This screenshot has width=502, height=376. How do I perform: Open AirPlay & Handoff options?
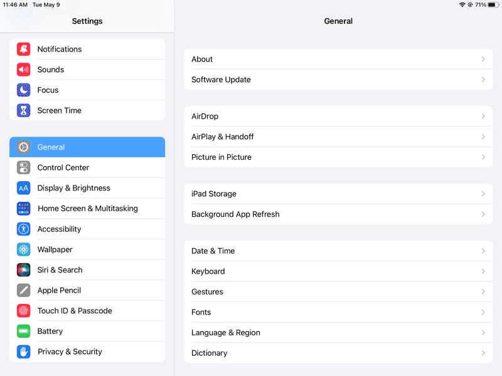tap(338, 137)
